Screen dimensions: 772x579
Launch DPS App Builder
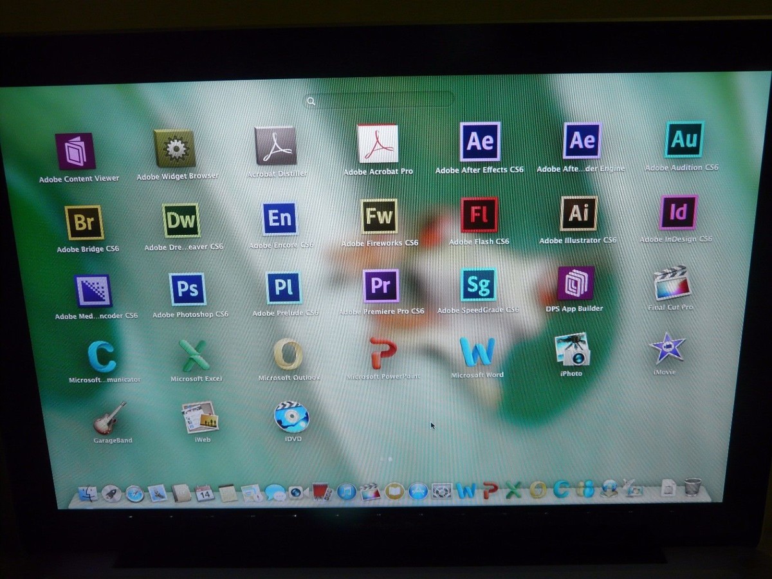tap(575, 283)
